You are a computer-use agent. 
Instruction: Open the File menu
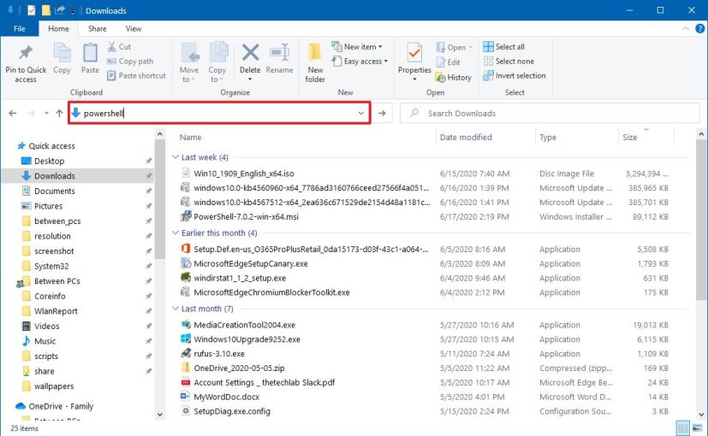click(x=20, y=28)
